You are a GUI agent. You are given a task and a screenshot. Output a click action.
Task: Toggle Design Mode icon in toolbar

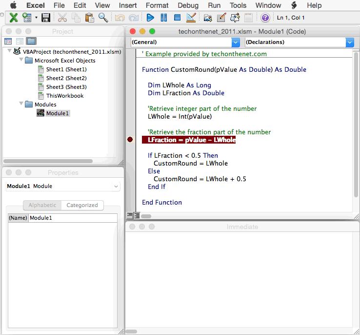(191, 18)
